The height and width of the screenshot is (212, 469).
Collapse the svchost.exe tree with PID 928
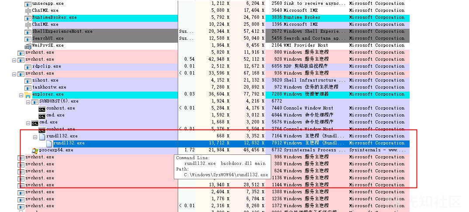click(14, 60)
